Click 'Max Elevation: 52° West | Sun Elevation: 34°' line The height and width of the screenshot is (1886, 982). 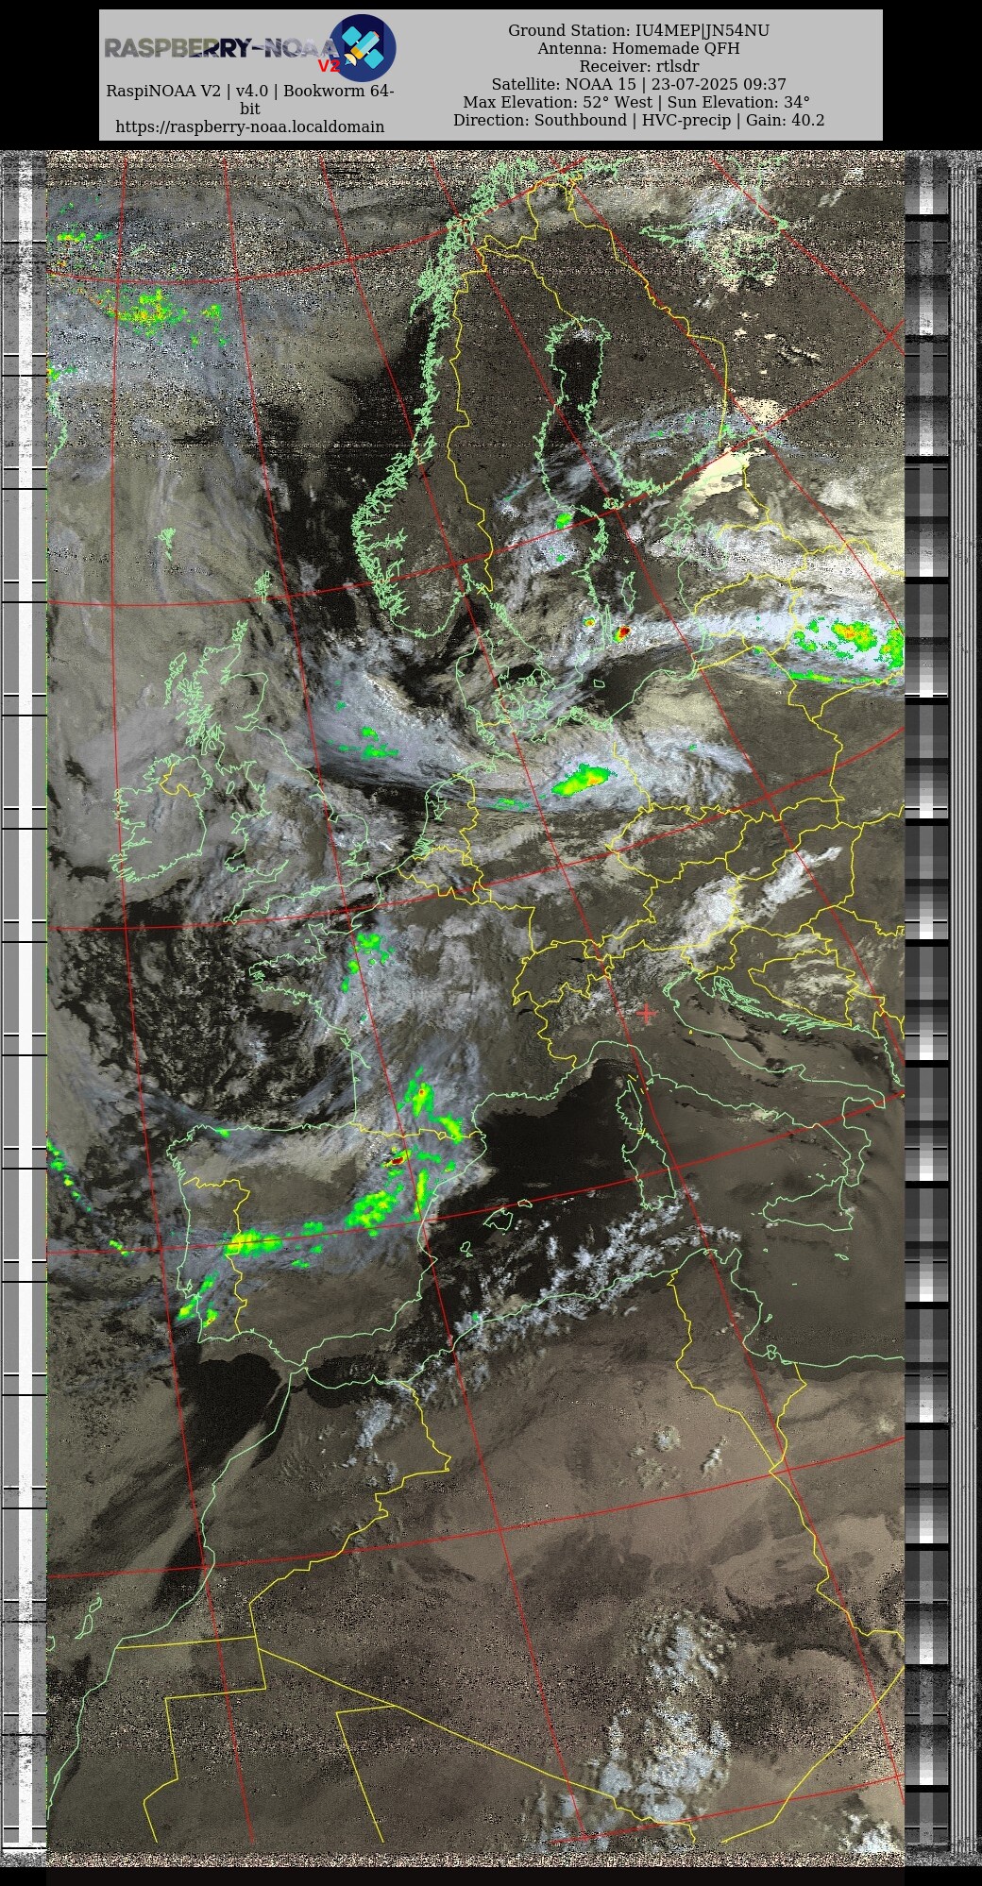[x=636, y=102]
